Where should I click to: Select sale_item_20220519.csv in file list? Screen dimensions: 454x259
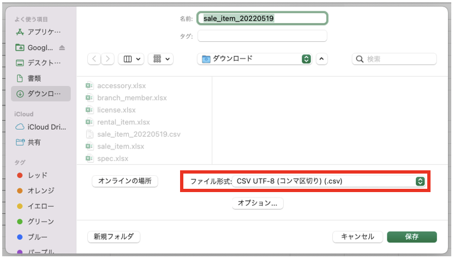pyautogui.click(x=139, y=134)
